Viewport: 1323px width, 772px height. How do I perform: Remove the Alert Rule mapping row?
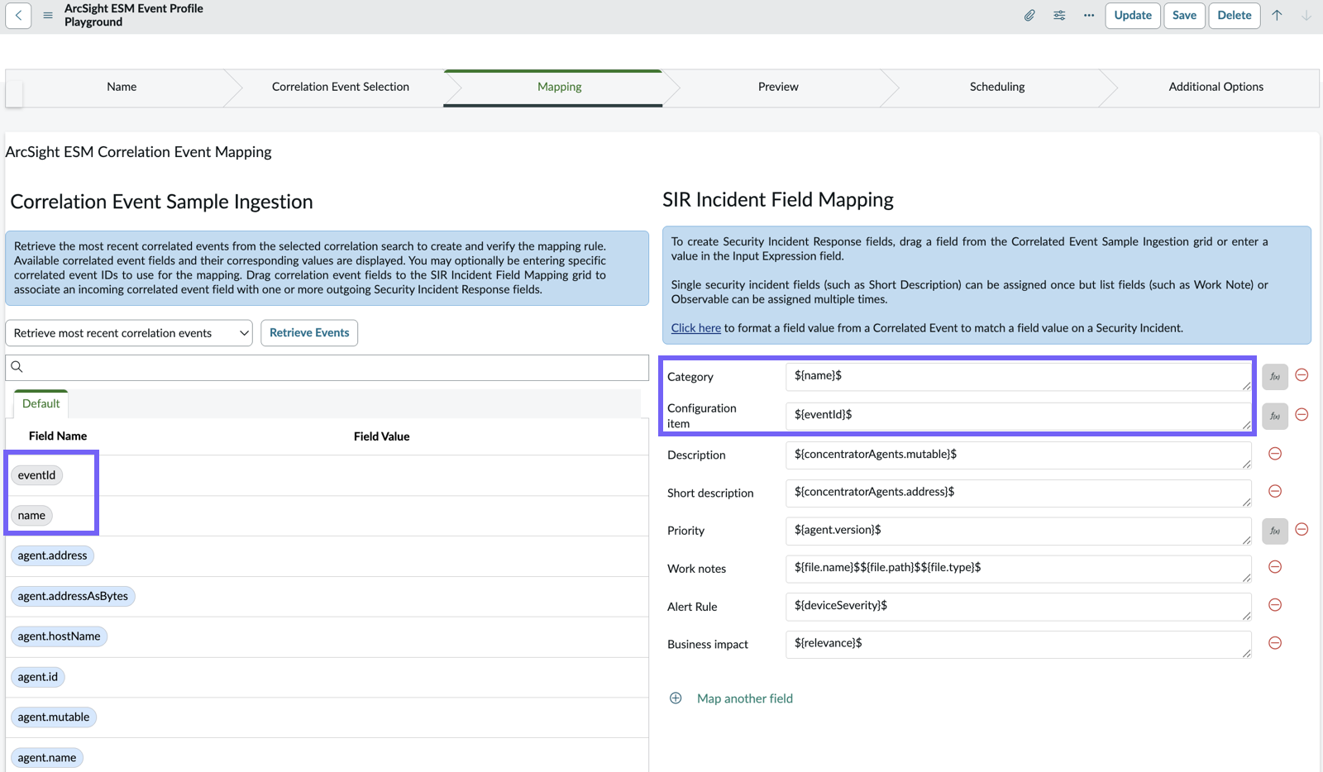[x=1275, y=605]
